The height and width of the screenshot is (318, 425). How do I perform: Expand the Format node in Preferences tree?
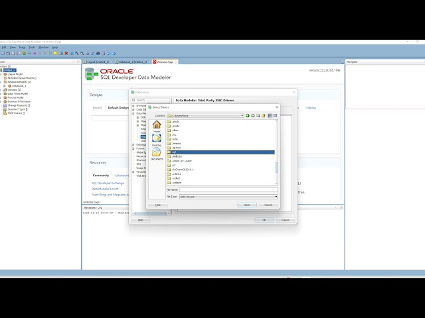[133, 148]
